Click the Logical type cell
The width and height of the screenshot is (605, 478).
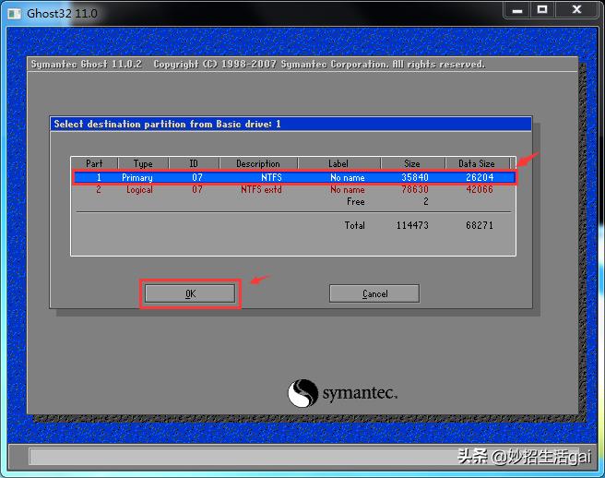(139, 189)
